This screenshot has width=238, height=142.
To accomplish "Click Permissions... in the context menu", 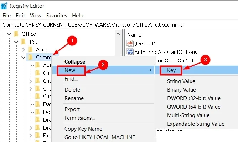I will click(x=79, y=118).
